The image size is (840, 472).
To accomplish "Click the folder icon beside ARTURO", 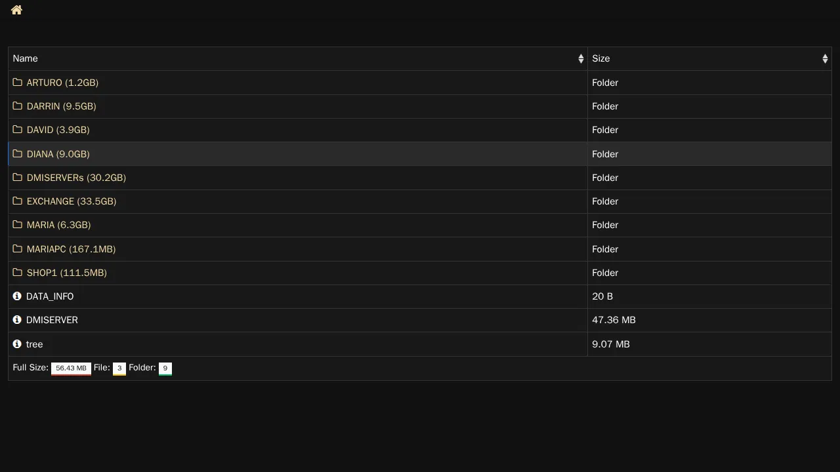I will coord(18,83).
